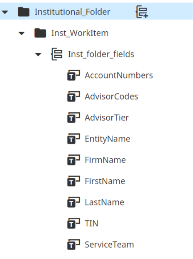Image resolution: width=193 pixels, height=259 pixels.
Task: Select the FirstName field
Action: 105,181
